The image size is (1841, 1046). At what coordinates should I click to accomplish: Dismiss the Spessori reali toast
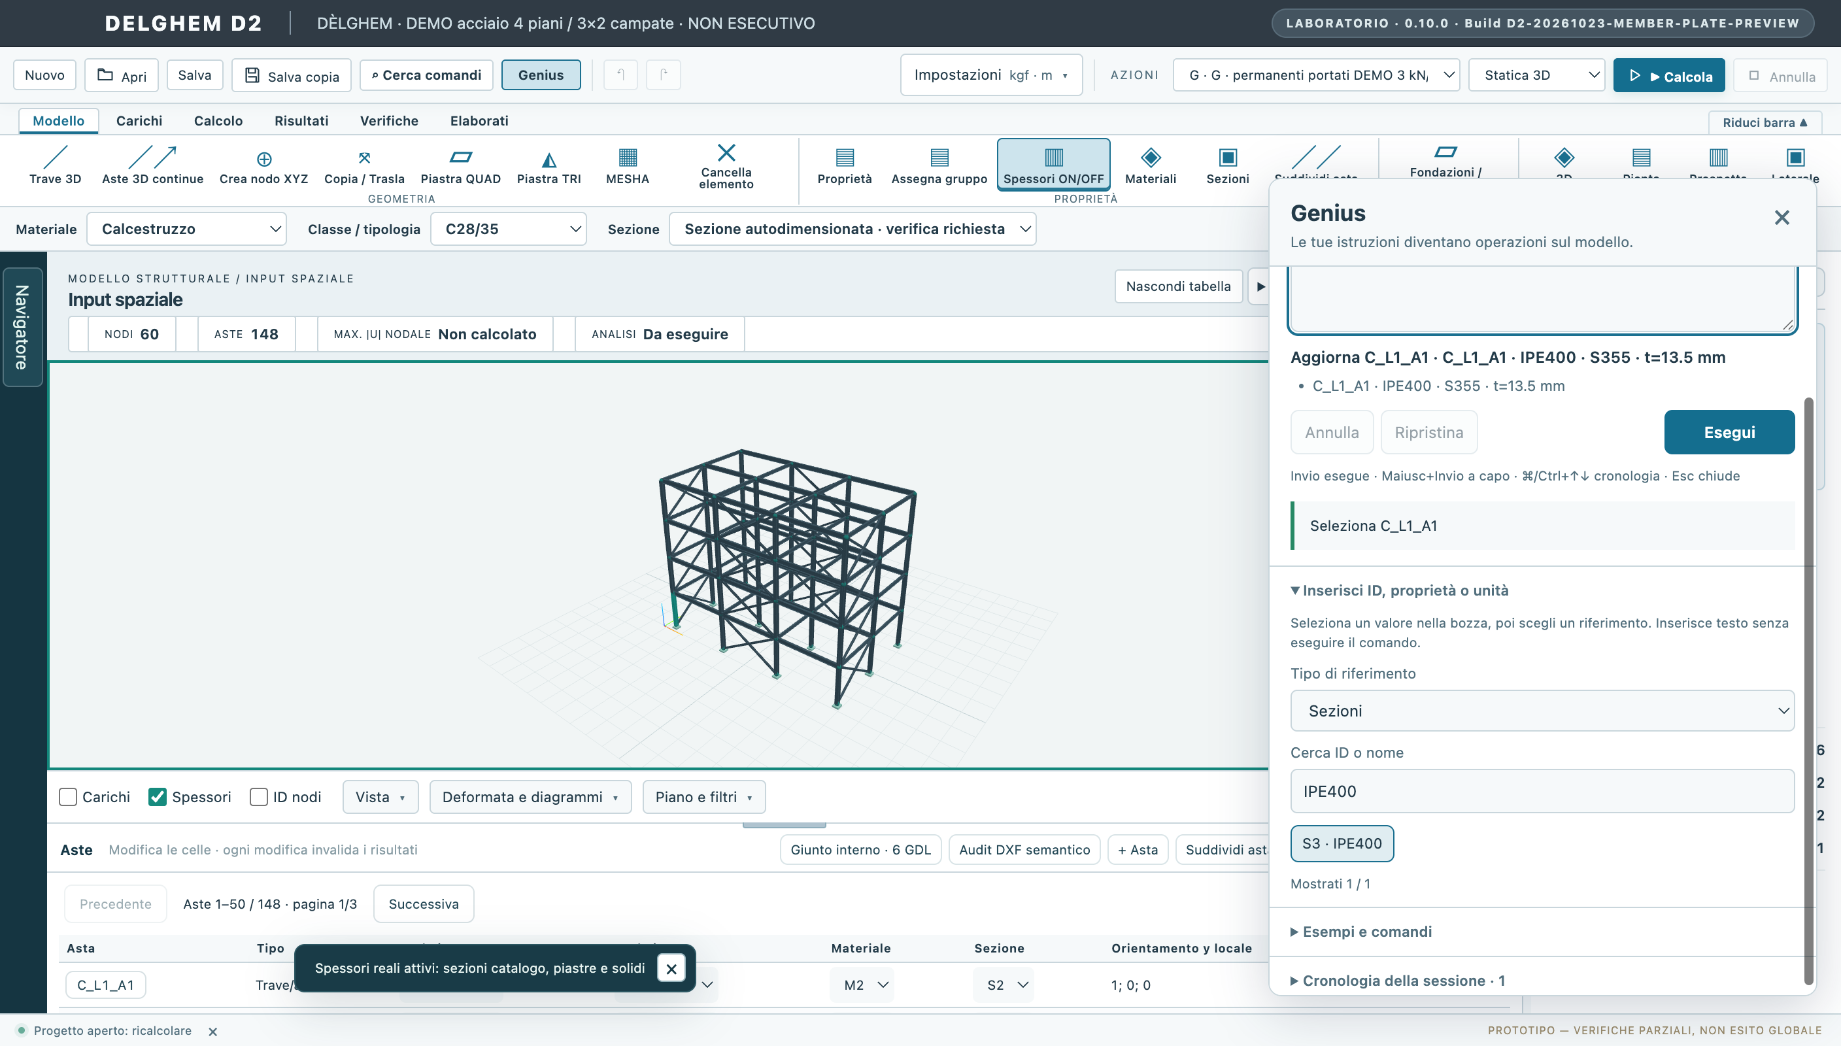[671, 968]
